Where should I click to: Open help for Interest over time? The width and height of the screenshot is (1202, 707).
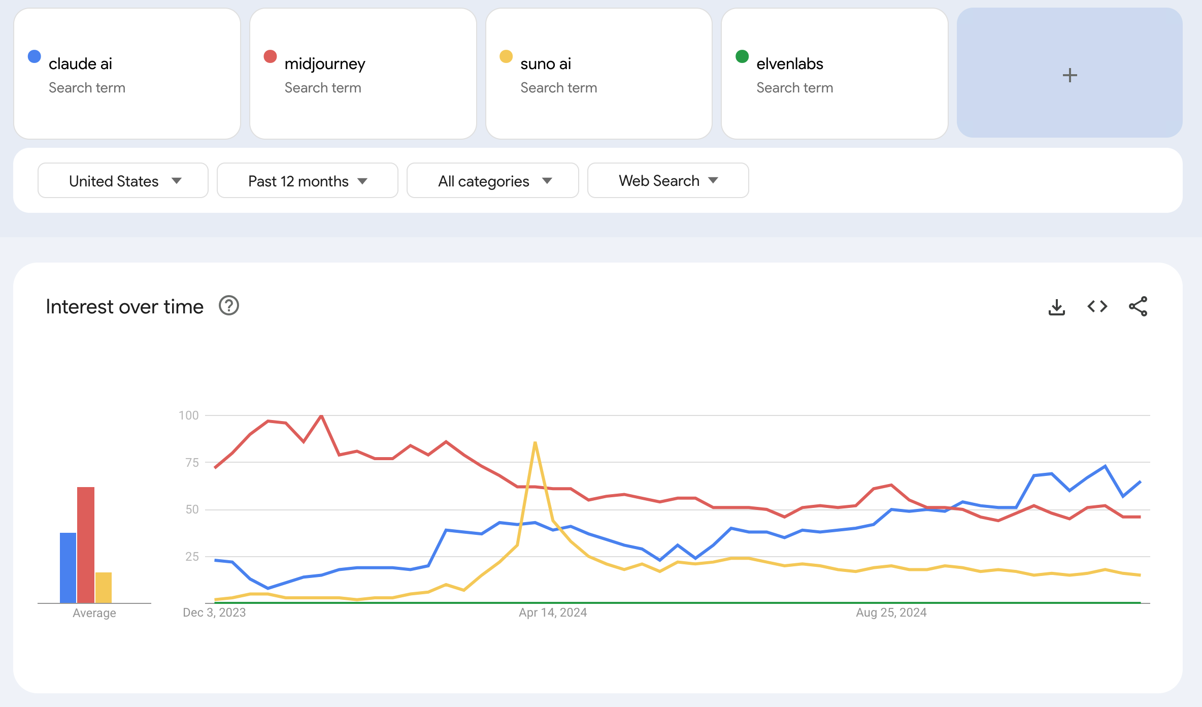pyautogui.click(x=229, y=306)
